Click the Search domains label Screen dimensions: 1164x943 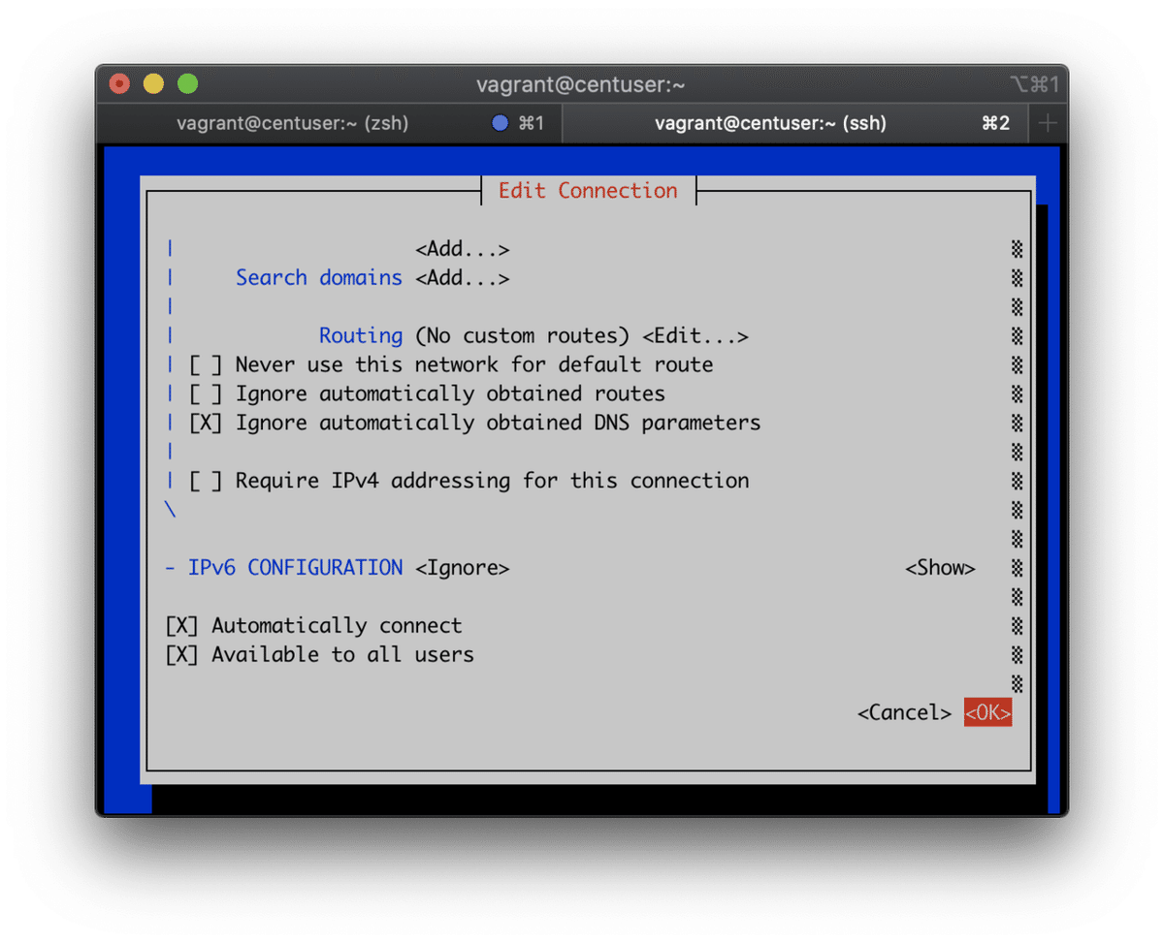pos(318,278)
